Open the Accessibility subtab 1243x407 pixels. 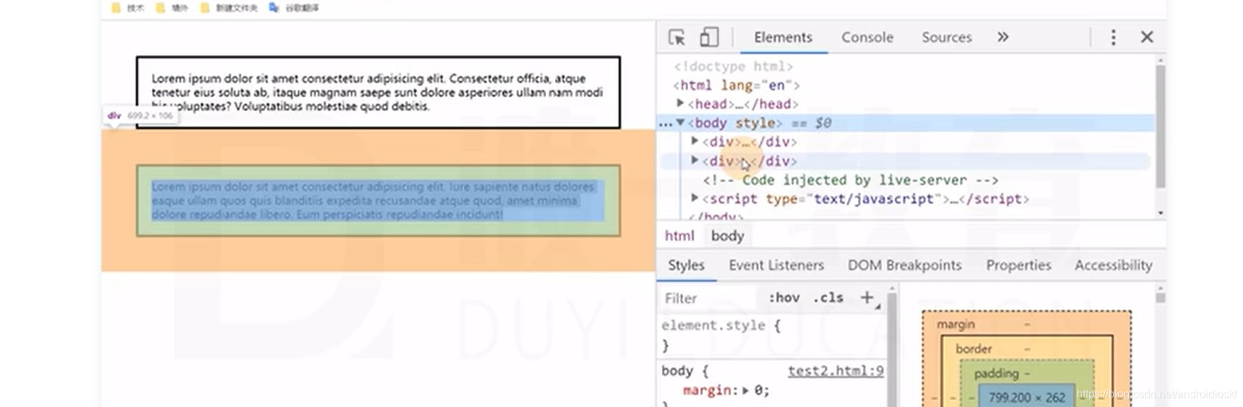1113,265
